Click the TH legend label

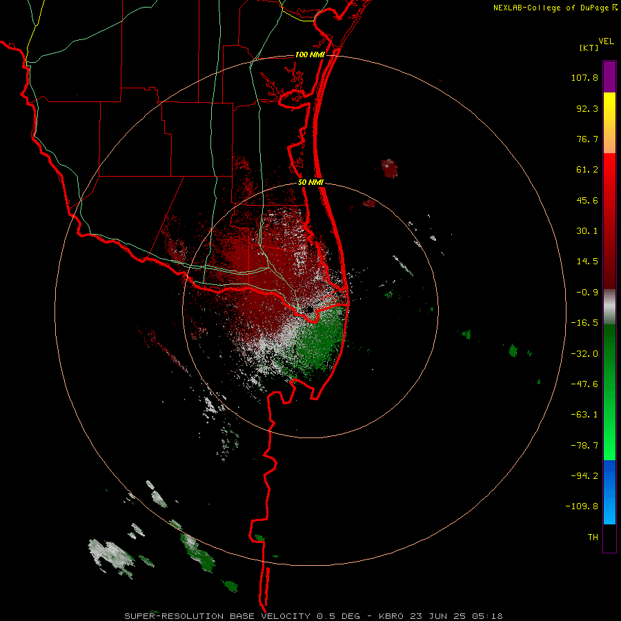coord(593,537)
